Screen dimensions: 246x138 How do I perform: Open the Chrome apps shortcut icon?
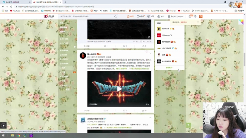tap(5, 11)
